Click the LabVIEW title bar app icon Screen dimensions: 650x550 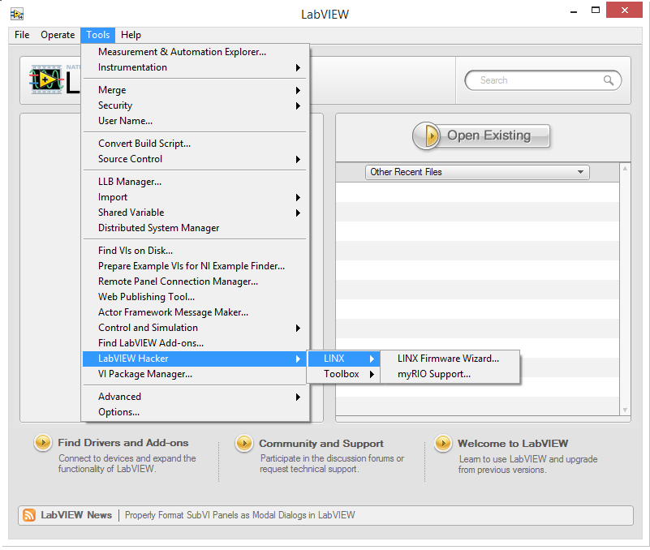[x=17, y=14]
